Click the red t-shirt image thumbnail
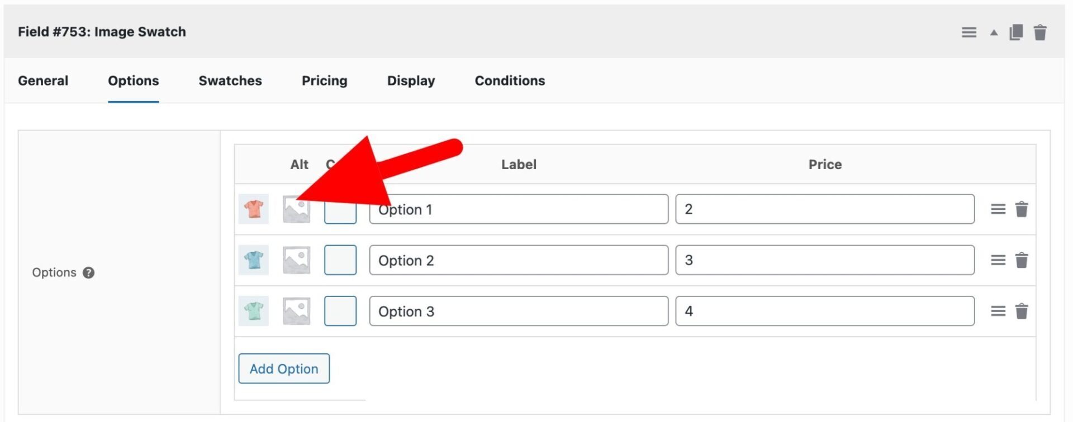 tap(253, 209)
